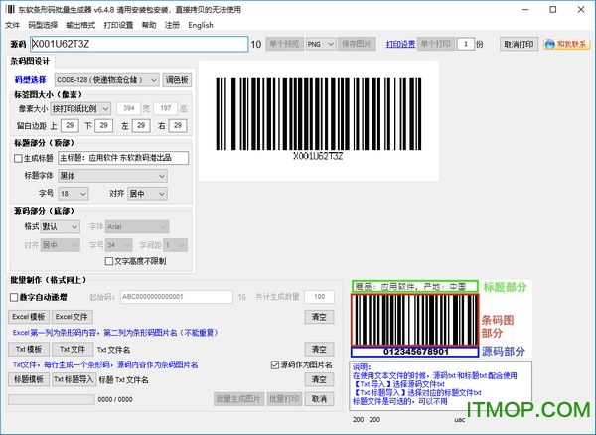Click the 共计生成数量 field
The height and width of the screenshot is (435, 596).
pyautogui.click(x=319, y=297)
